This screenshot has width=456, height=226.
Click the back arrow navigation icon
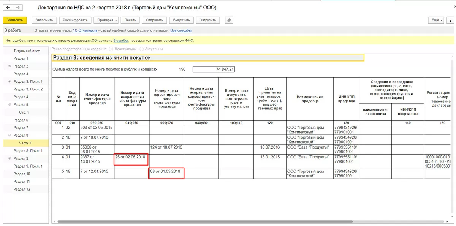[x=8, y=8]
